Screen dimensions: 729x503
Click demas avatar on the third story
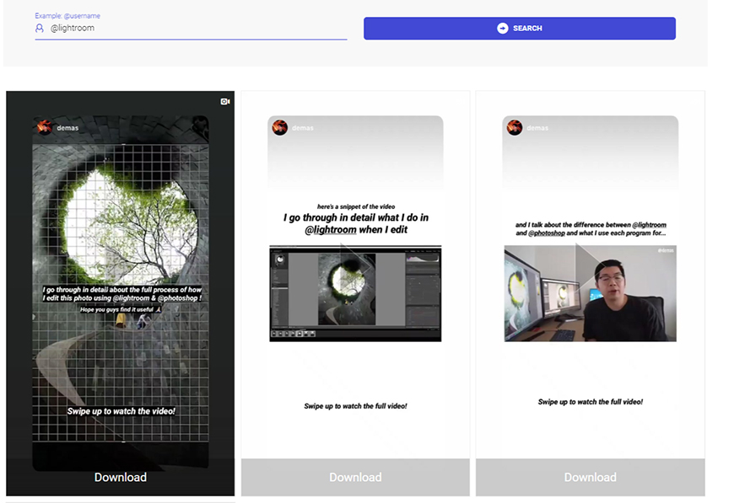[x=515, y=127]
